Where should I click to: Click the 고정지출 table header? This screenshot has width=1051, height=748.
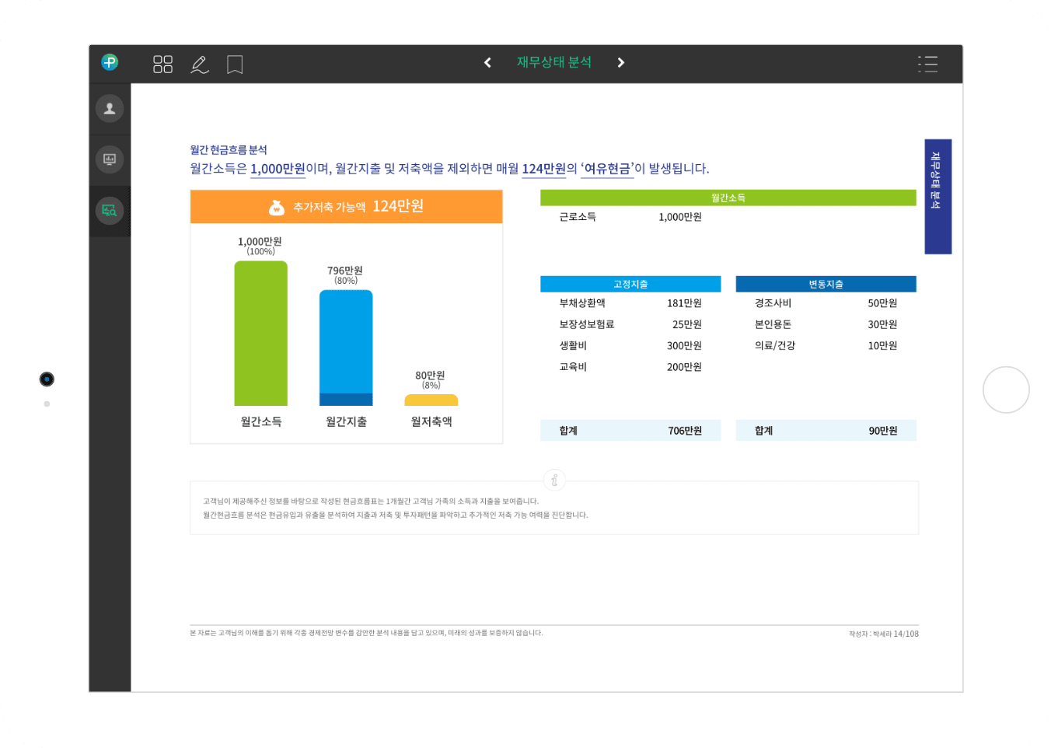tap(630, 285)
